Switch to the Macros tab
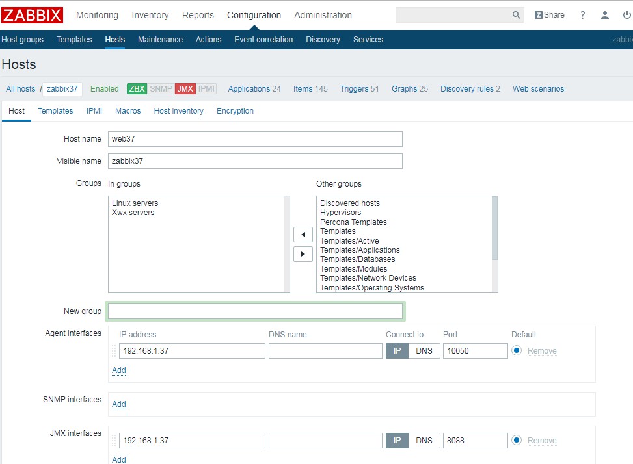 [x=128, y=111]
